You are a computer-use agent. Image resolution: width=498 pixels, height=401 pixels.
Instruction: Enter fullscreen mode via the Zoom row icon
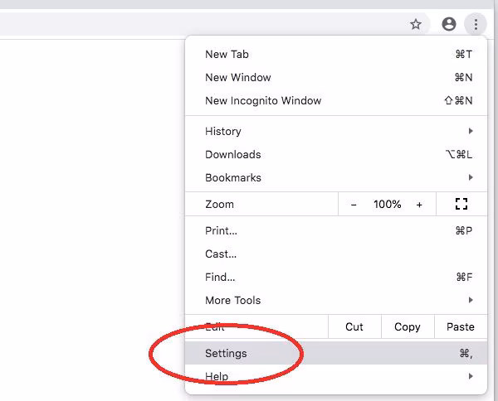click(x=461, y=204)
